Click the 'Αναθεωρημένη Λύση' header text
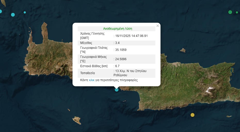The height and width of the screenshot is (132, 240). pos(118,29)
